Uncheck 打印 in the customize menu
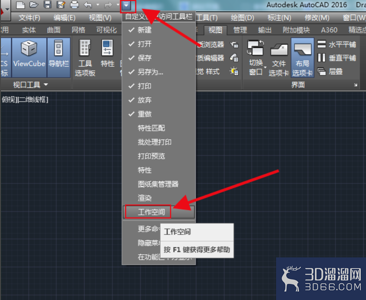The width and height of the screenshot is (366, 300). tap(159, 86)
